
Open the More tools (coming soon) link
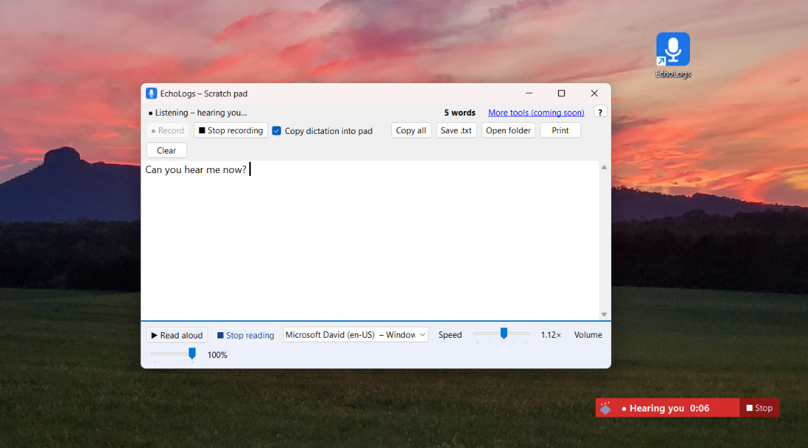[536, 113]
